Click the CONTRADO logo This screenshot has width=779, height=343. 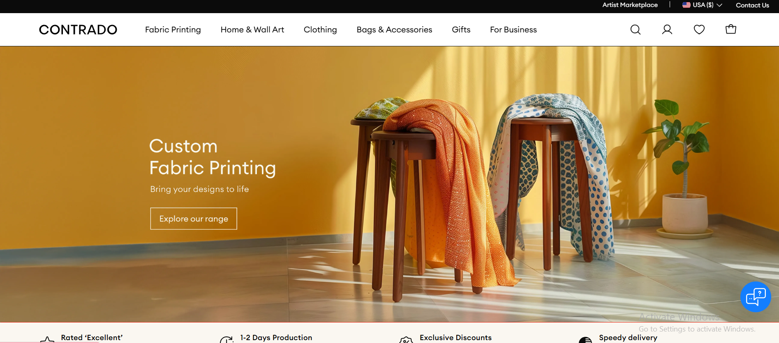coord(78,30)
